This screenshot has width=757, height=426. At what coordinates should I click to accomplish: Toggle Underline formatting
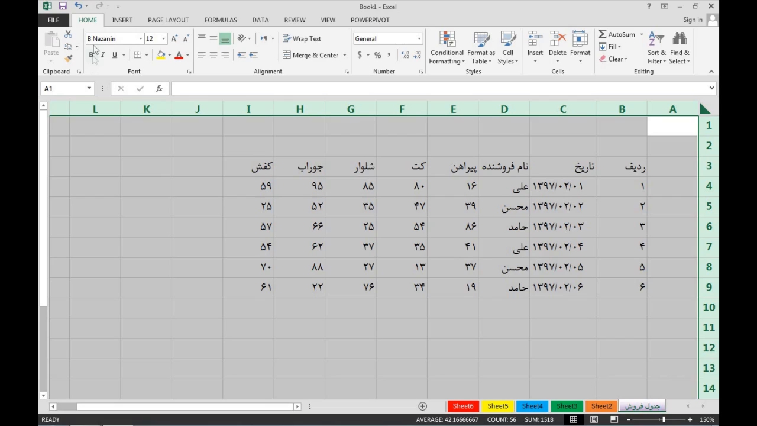click(x=115, y=55)
